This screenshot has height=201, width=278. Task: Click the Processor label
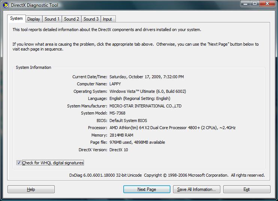(x=97, y=128)
